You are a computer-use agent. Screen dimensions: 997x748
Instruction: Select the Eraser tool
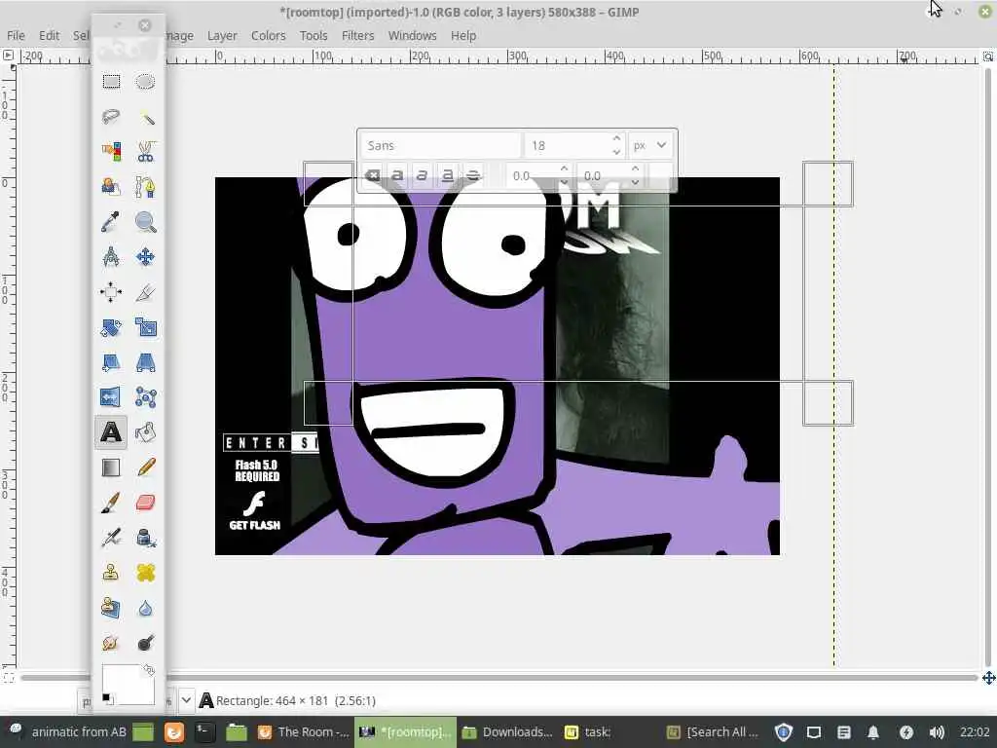[x=146, y=503]
